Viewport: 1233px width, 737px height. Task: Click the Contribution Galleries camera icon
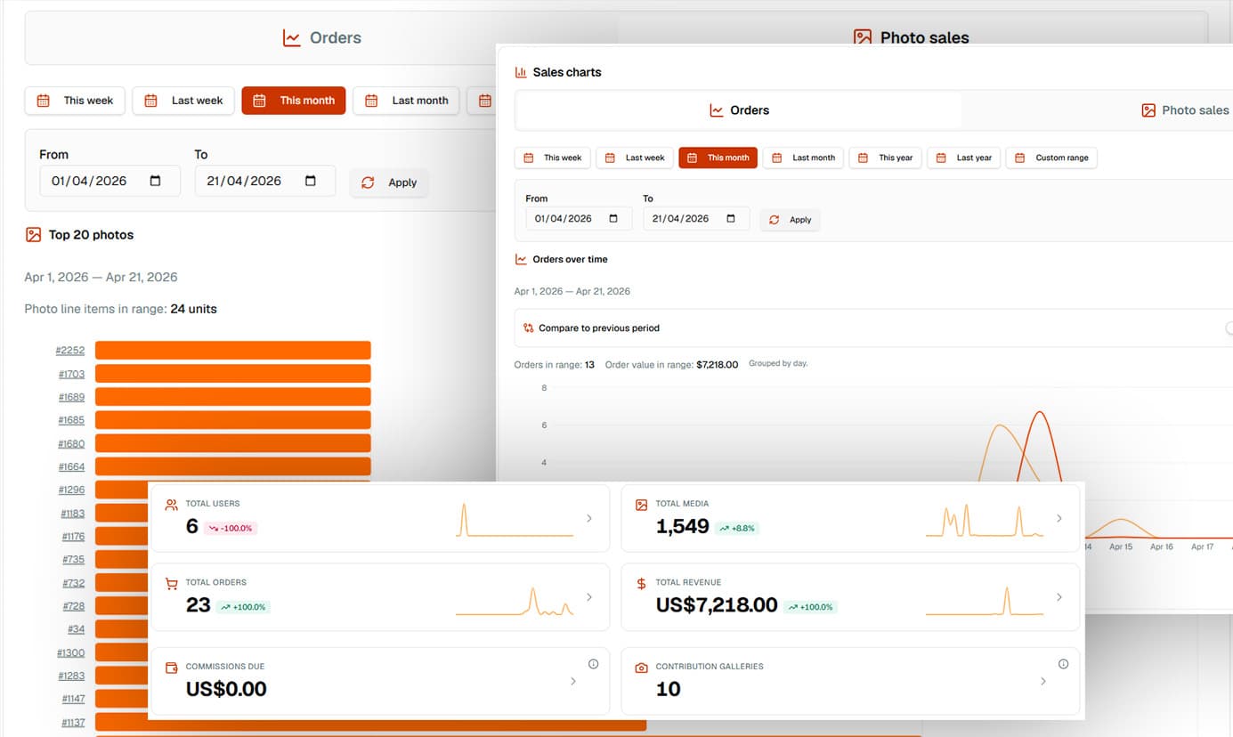click(x=640, y=666)
